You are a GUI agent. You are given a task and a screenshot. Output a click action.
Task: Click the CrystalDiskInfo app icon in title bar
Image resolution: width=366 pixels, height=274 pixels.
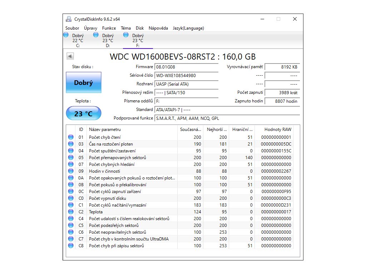[x=69, y=19]
